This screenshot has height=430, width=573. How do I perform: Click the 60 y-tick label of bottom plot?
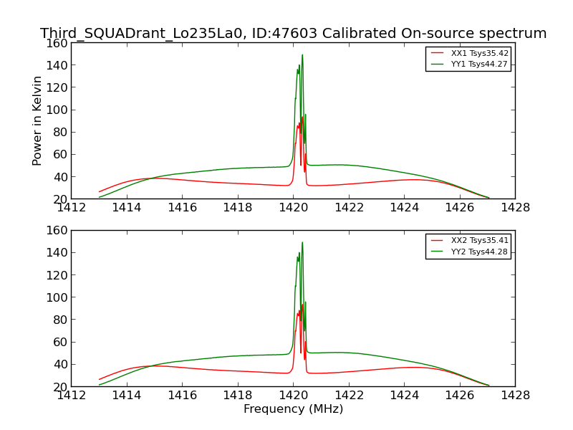(60, 343)
